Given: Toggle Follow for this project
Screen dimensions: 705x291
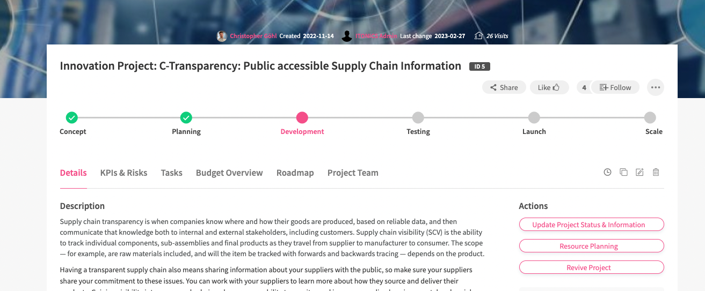Looking at the screenshot, I should click(615, 87).
